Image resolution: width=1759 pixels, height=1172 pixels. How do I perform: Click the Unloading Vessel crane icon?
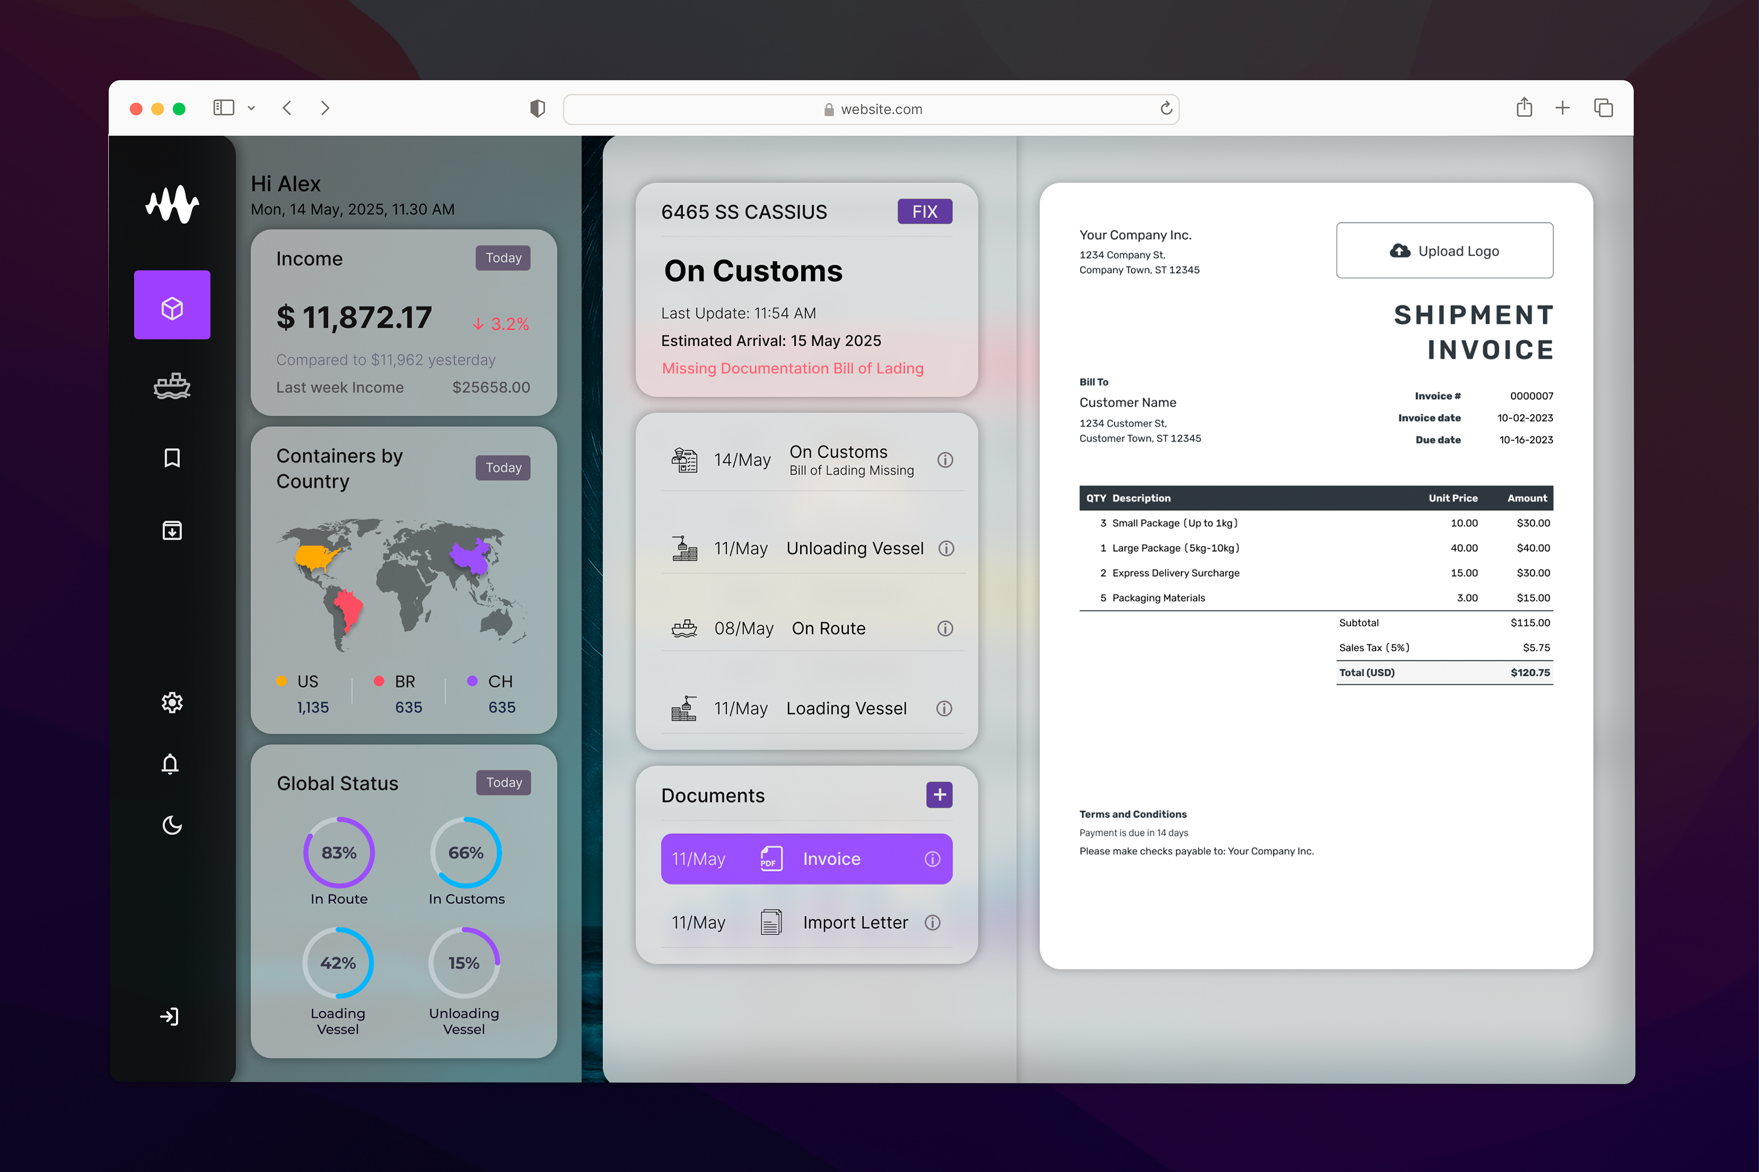pos(684,548)
